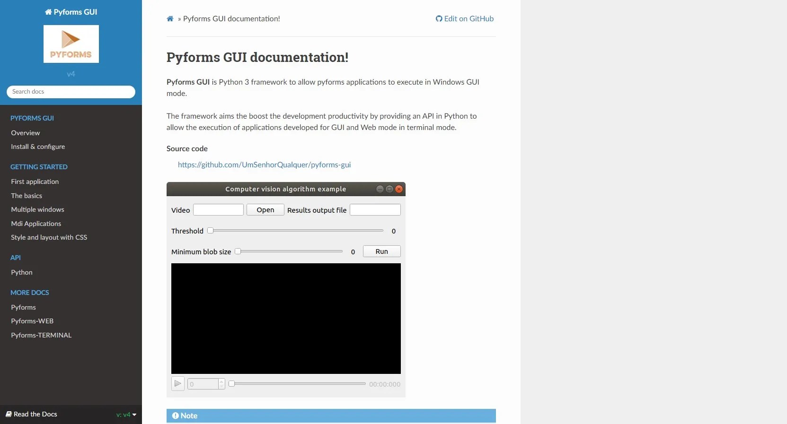Viewport: 787px width, 424px height.
Task: Click the Pyforms logo image
Action: (71, 44)
